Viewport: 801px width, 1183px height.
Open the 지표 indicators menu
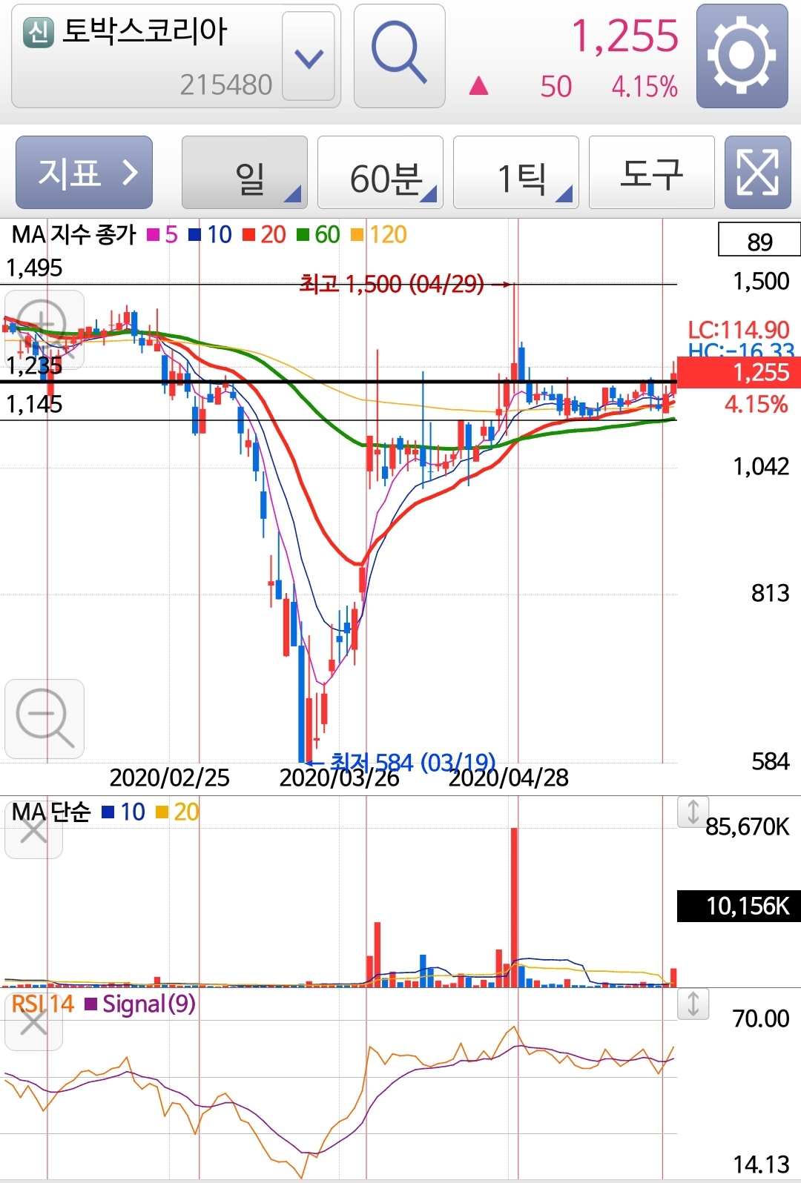[84, 172]
